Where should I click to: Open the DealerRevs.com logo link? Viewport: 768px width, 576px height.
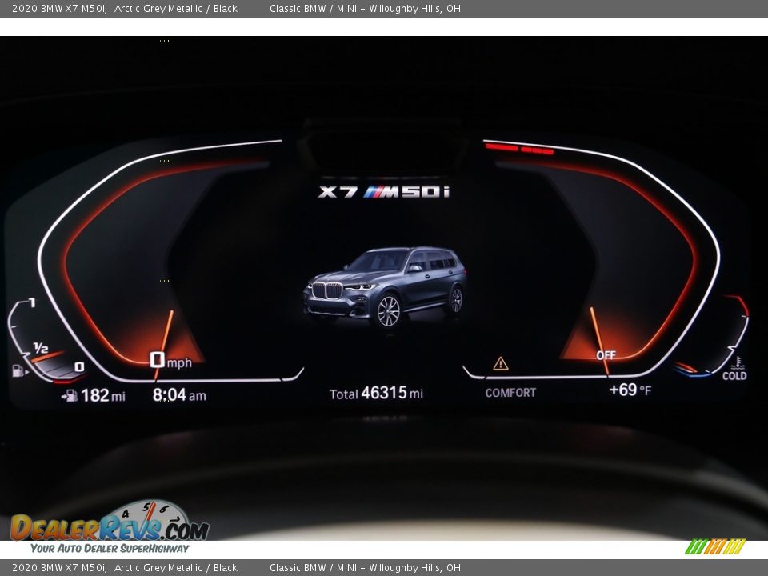(110, 521)
